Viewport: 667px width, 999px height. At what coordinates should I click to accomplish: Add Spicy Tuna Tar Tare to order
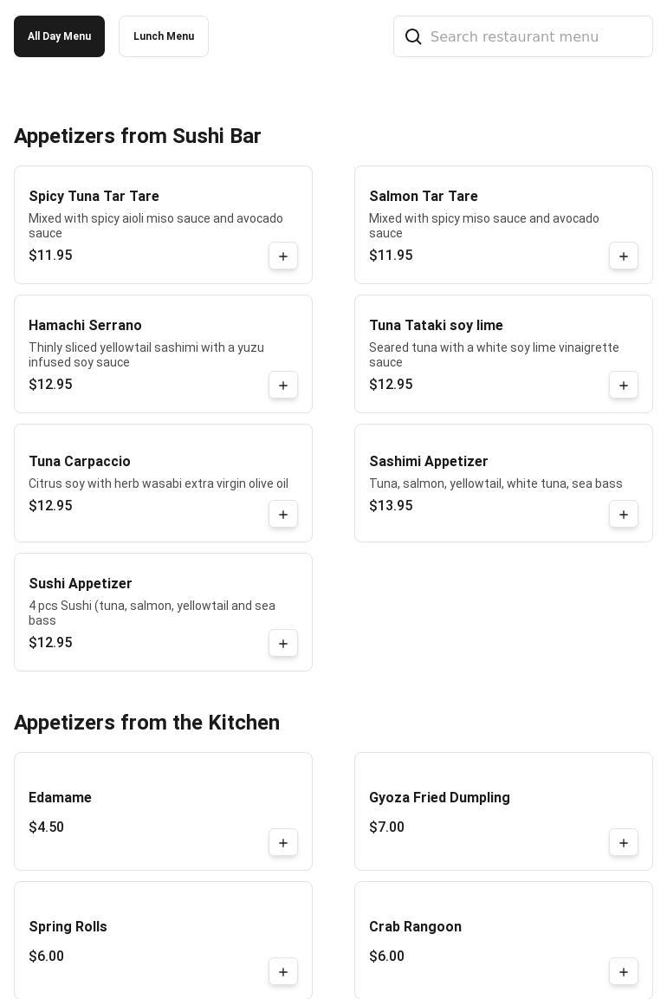point(283,256)
